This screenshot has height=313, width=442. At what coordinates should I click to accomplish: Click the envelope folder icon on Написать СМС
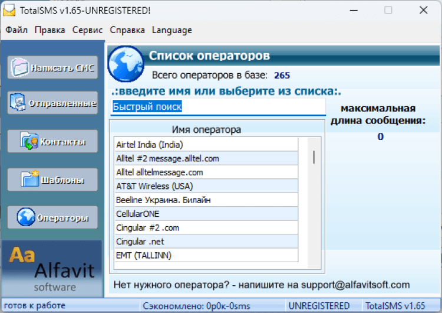[19, 67]
